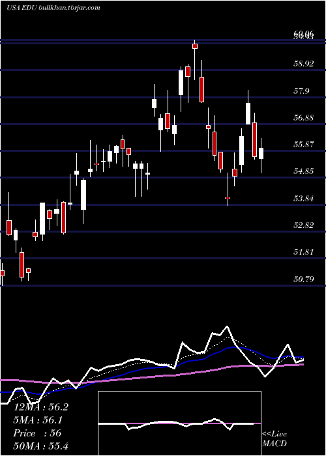Click the 56.88 price axis label
The height and width of the screenshot is (456, 326).
pos(304,118)
